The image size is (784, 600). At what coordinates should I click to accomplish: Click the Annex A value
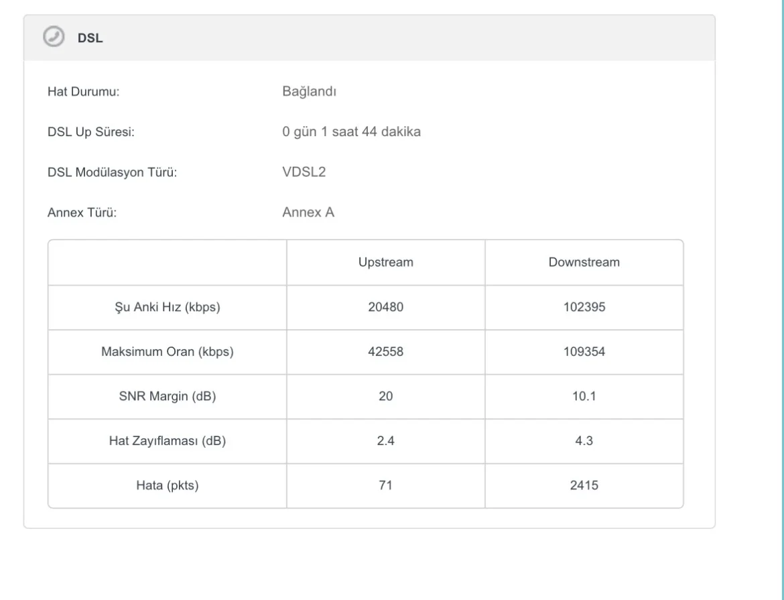pos(308,213)
